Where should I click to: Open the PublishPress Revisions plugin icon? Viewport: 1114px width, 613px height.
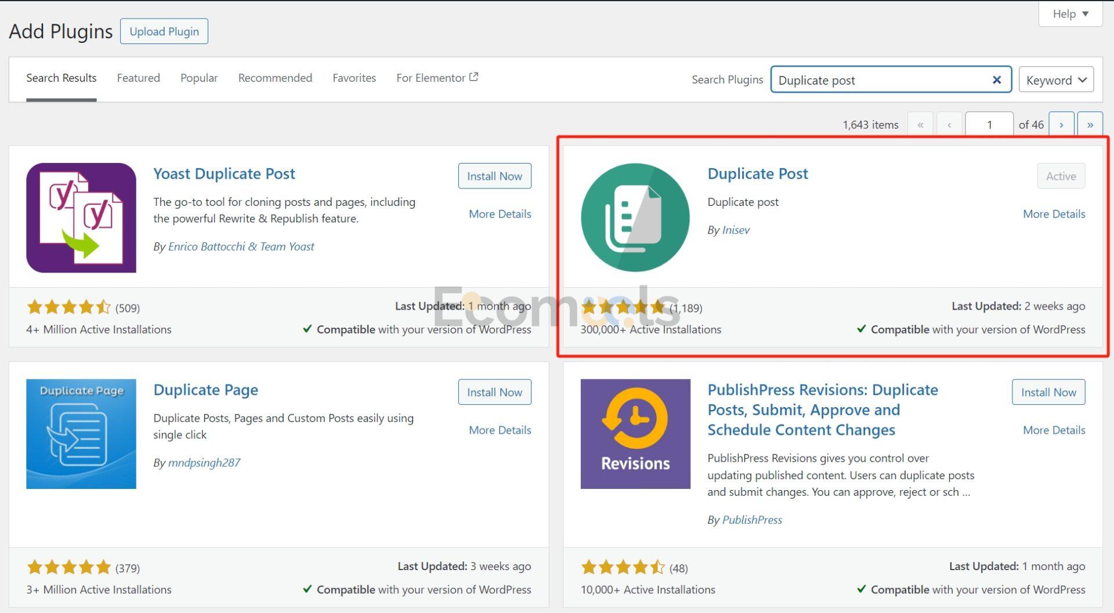635,434
